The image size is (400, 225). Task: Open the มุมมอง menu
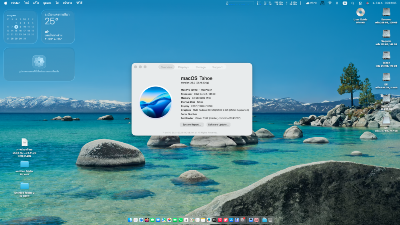click(47, 3)
